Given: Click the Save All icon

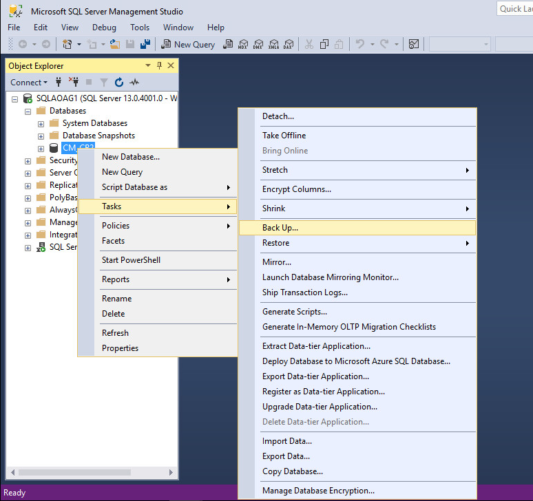Looking at the screenshot, I should pos(145,44).
